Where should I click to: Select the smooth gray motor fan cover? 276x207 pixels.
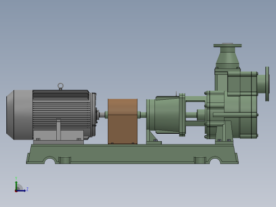point(20,115)
